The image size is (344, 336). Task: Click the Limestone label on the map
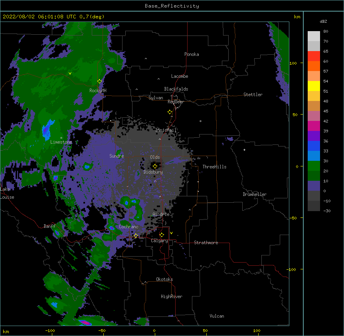pyautogui.click(x=61, y=142)
